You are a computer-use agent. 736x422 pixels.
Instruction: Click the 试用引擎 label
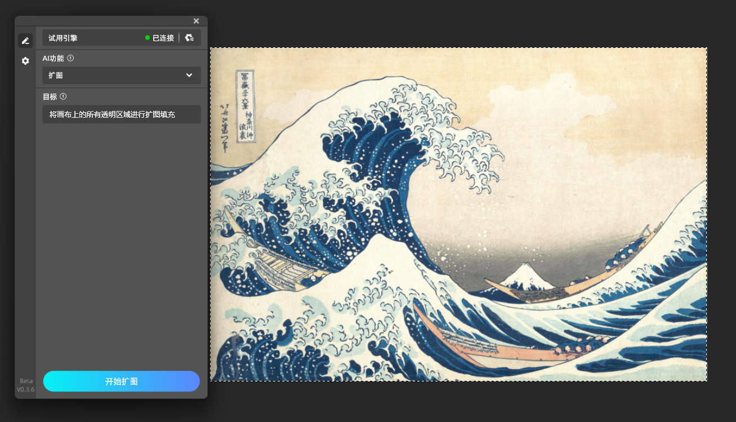pos(63,38)
